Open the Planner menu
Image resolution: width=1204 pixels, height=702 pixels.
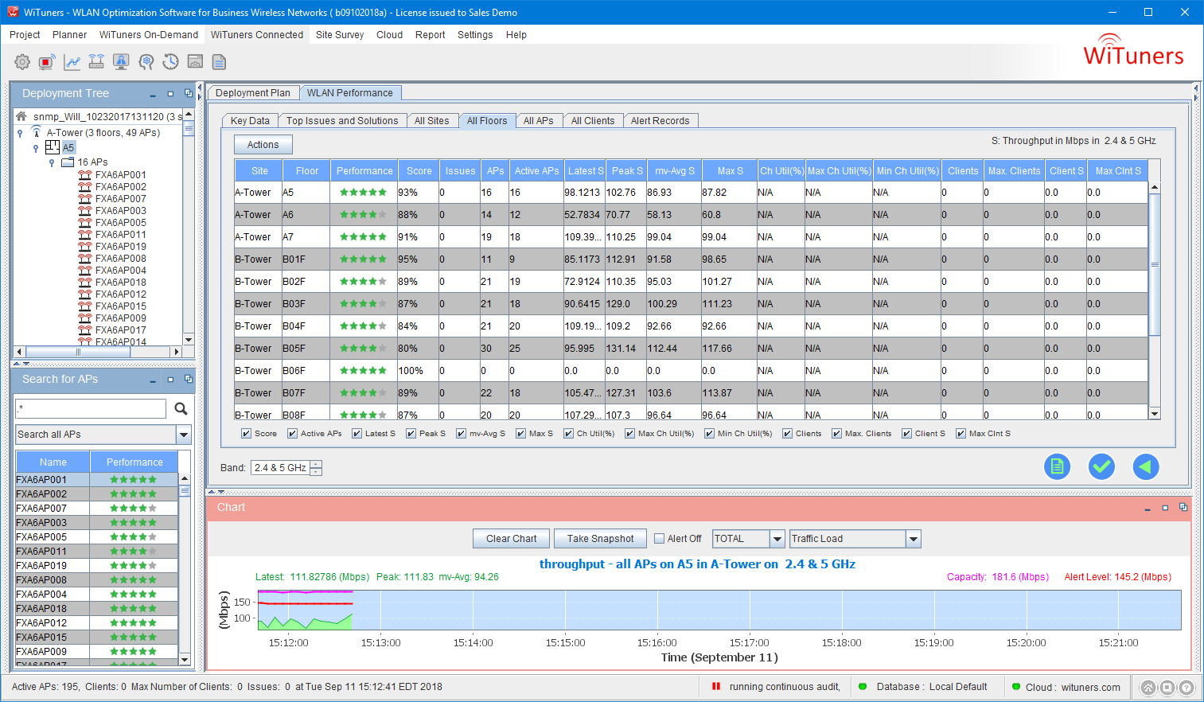click(70, 35)
